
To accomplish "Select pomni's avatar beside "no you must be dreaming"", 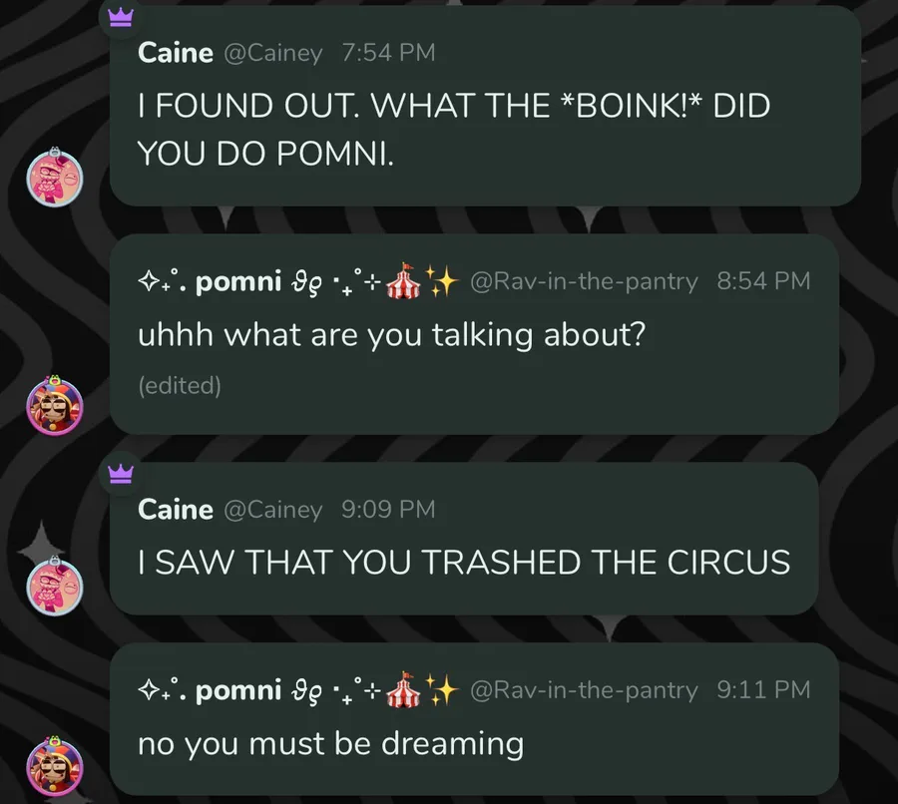I will tap(56, 766).
